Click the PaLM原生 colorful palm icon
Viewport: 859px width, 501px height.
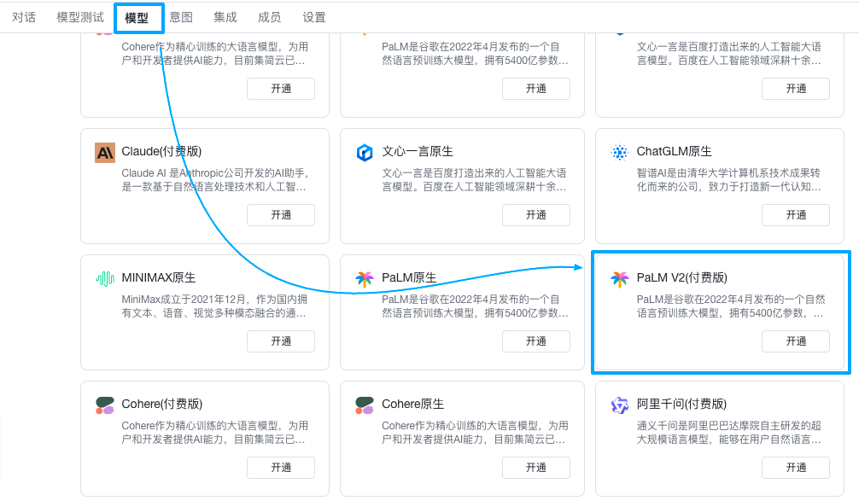(365, 279)
